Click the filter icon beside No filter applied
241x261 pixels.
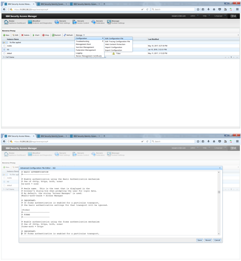tap(4, 43)
